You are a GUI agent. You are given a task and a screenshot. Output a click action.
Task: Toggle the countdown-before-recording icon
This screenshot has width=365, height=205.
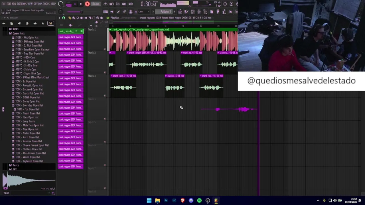pyautogui.click(x=118, y=4)
